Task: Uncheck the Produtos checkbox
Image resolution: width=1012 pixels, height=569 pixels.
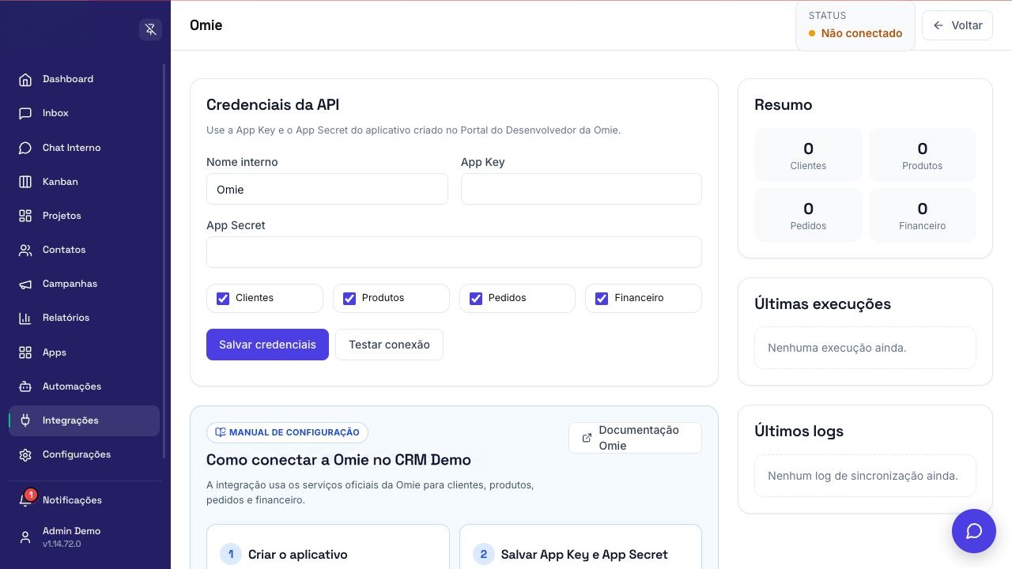Action: [x=349, y=298]
